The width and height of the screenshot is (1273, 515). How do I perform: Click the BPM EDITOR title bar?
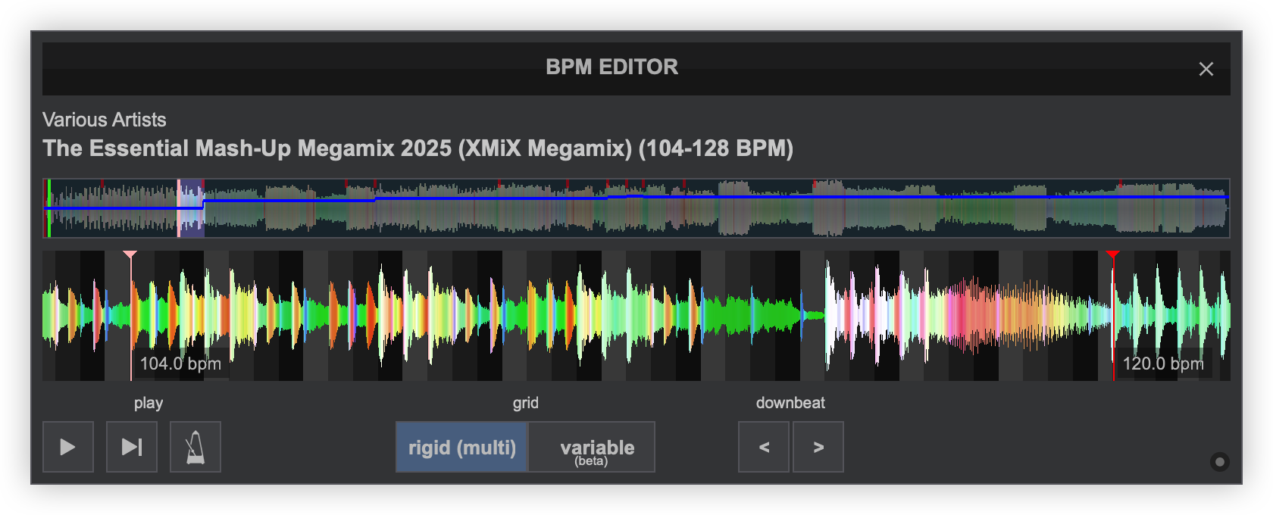click(611, 67)
